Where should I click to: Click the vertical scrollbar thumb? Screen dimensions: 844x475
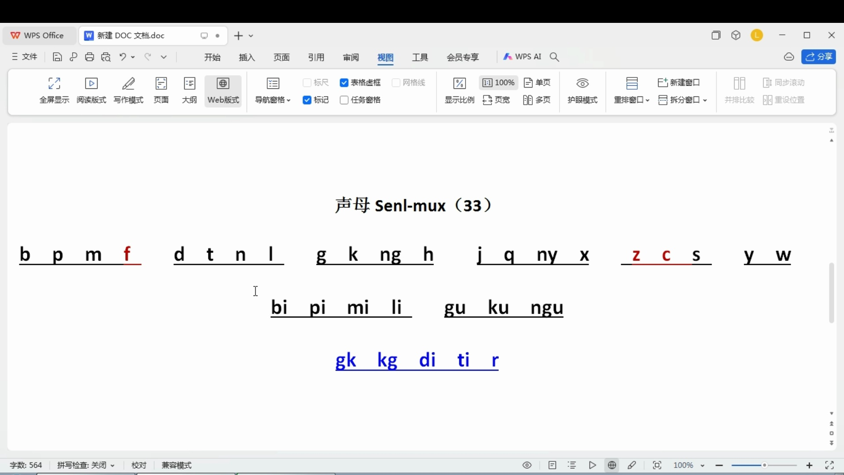point(831,293)
